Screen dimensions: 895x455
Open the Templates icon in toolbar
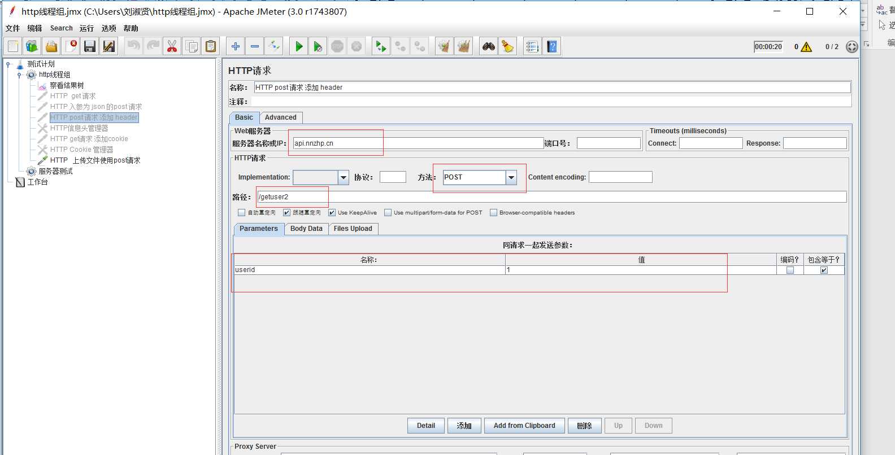point(32,46)
